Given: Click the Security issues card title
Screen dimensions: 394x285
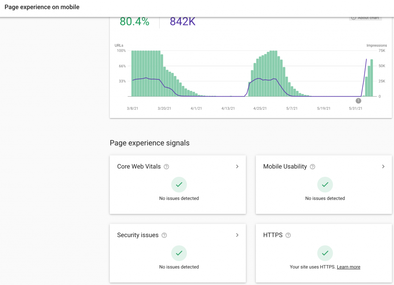Looking at the screenshot, I should click(138, 235).
